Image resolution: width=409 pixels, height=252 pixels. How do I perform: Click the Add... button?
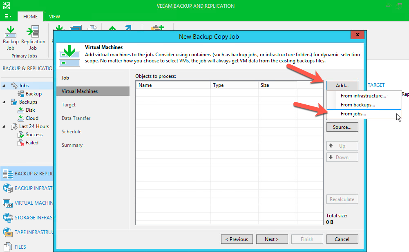pyautogui.click(x=342, y=85)
